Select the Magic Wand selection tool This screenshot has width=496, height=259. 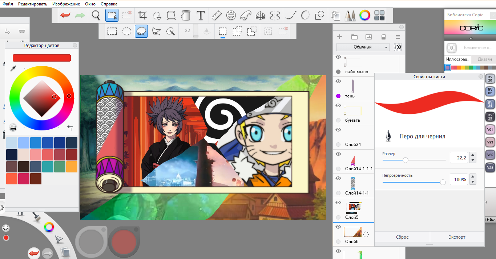click(170, 31)
